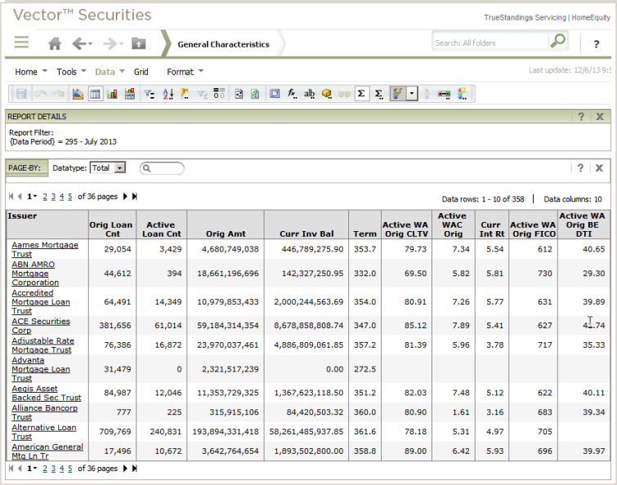Click the Search All folders input field
617x485 pixels.
coord(490,42)
